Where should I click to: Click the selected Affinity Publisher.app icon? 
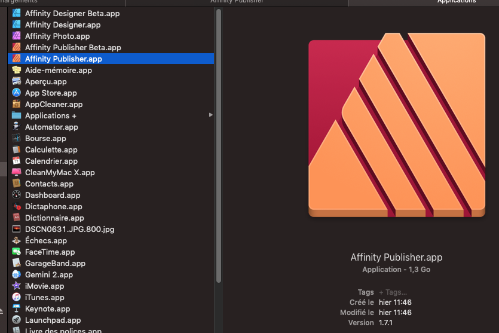(16, 59)
